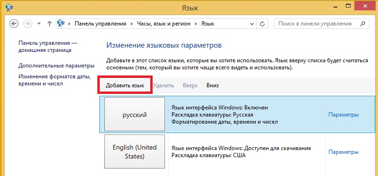Click Вверх in language toolbar
This screenshot has width=378, height=176.
(190, 85)
